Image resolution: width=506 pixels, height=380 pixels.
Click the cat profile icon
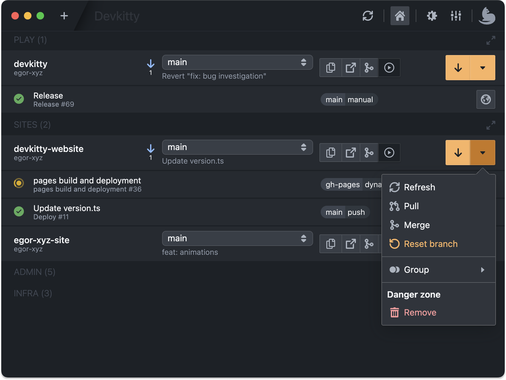tap(486, 16)
